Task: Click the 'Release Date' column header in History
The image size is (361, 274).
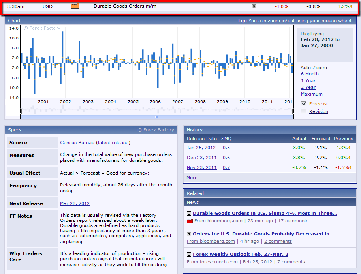Action: [x=202, y=139]
